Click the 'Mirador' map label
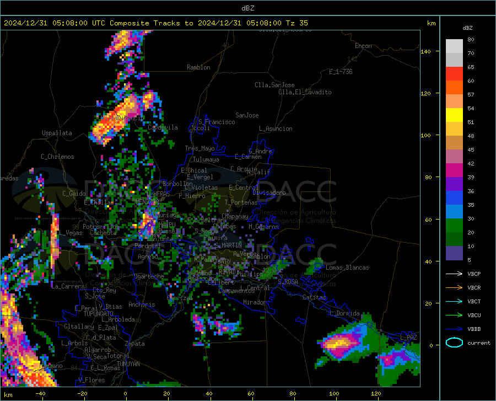The height and width of the screenshot is (401, 496). pyautogui.click(x=255, y=302)
